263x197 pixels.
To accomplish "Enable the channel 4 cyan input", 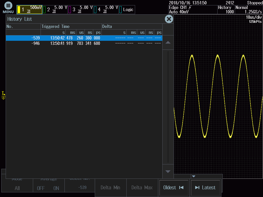I will [106, 9].
